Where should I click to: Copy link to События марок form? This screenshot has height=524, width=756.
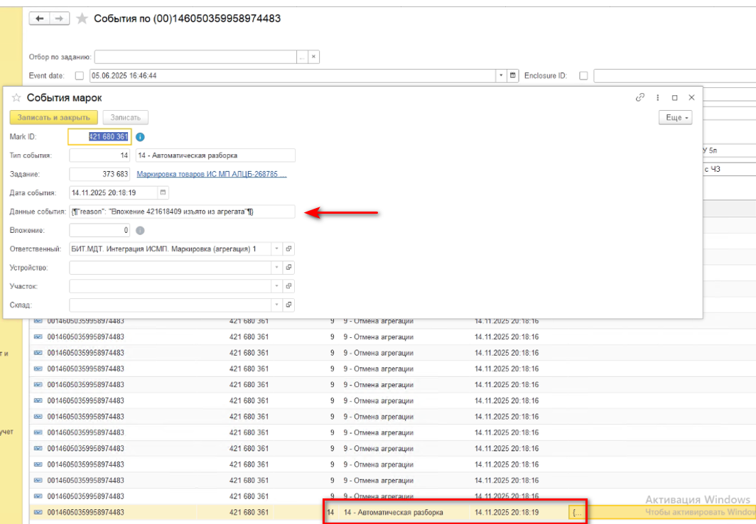(640, 97)
